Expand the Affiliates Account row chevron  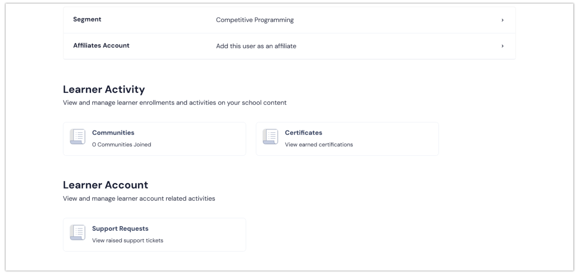click(x=502, y=46)
